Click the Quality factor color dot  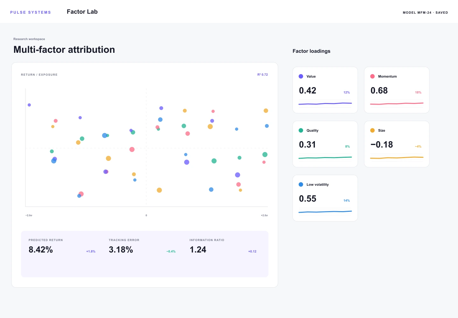pyautogui.click(x=301, y=130)
